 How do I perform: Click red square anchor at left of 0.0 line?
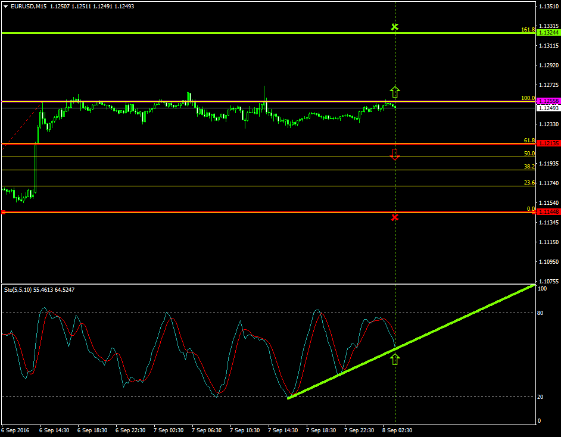[4, 212]
